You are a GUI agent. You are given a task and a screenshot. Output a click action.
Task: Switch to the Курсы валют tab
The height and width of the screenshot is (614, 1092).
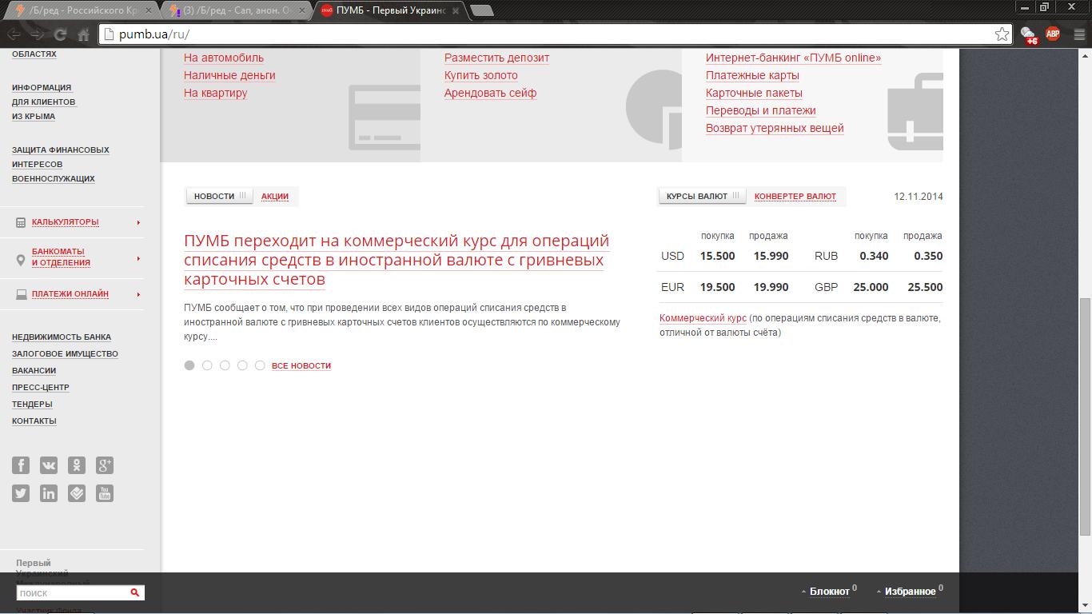pyautogui.click(x=702, y=196)
